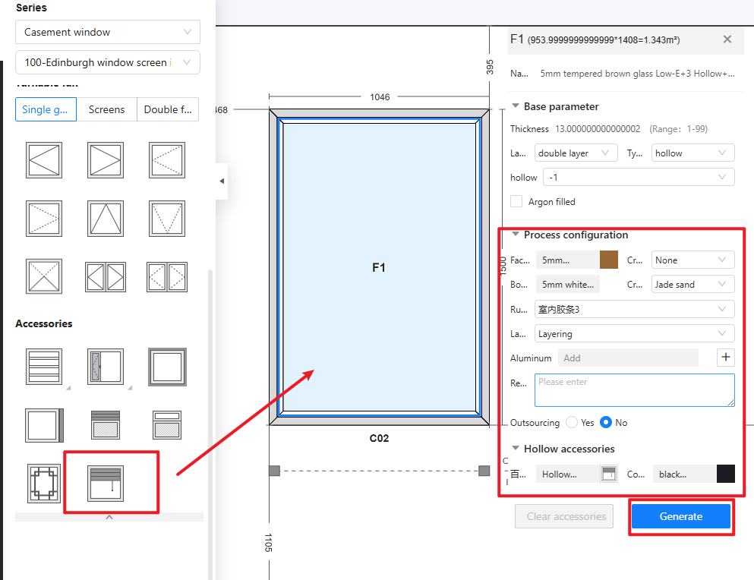This screenshot has width=754, height=580.
Task: Collapse the Process configuration section
Action: (516, 235)
